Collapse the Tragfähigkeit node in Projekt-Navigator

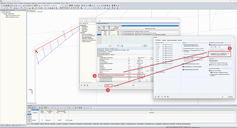click(x=3, y=14)
